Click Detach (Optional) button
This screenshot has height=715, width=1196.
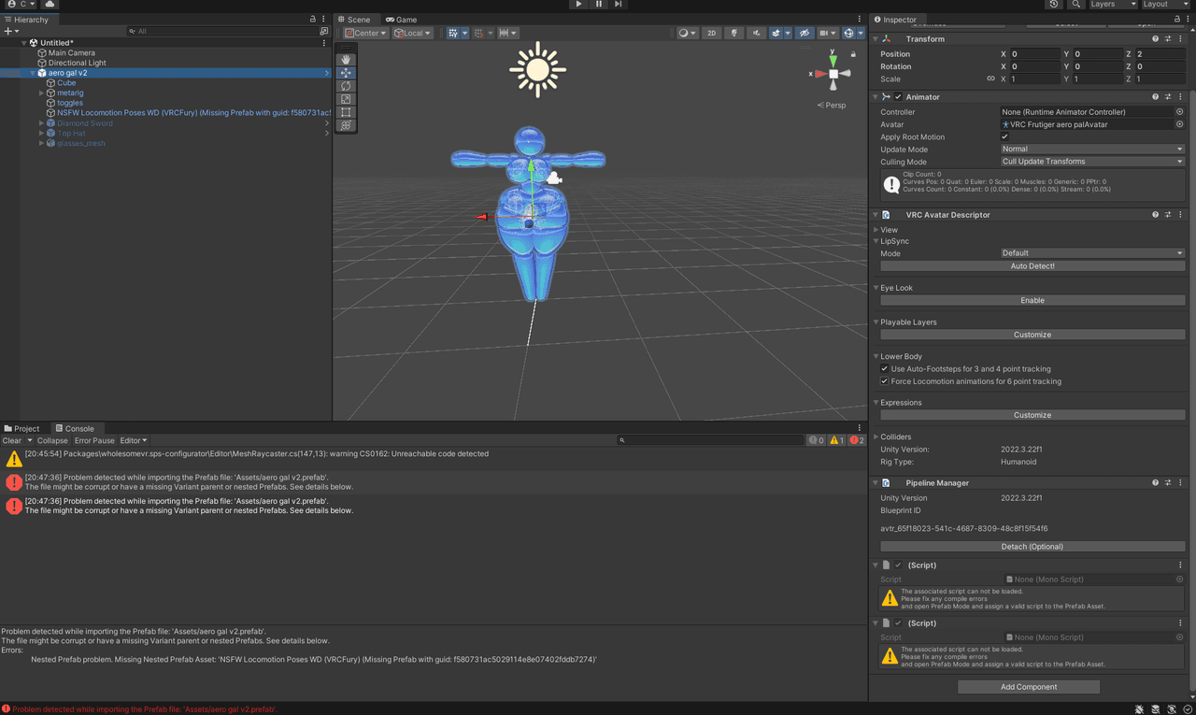click(1032, 547)
